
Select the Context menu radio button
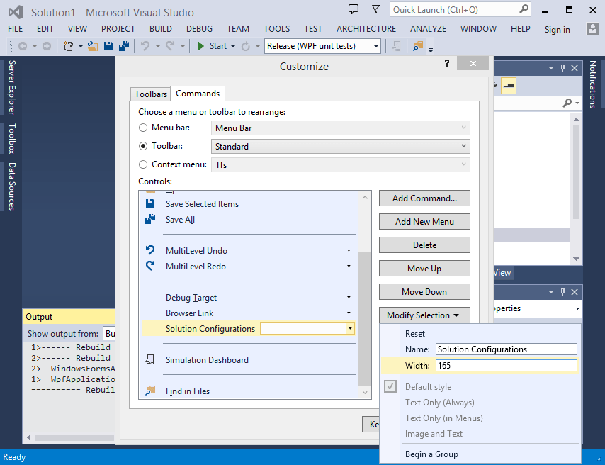142,164
